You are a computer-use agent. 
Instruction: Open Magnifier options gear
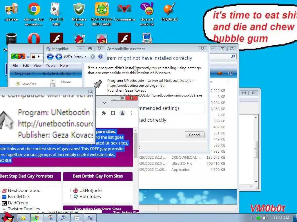93,56
